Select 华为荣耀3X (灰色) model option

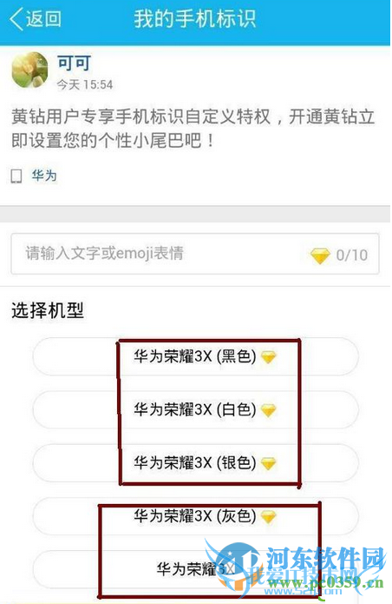tap(196, 516)
